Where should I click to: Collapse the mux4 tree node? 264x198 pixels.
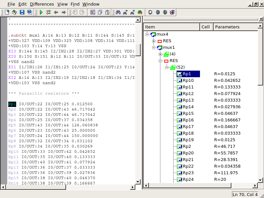[x=147, y=34]
